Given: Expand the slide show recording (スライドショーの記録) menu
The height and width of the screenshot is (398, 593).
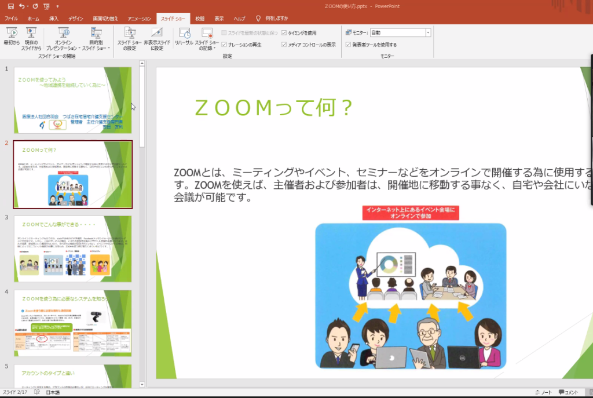Looking at the screenshot, I should [207, 39].
